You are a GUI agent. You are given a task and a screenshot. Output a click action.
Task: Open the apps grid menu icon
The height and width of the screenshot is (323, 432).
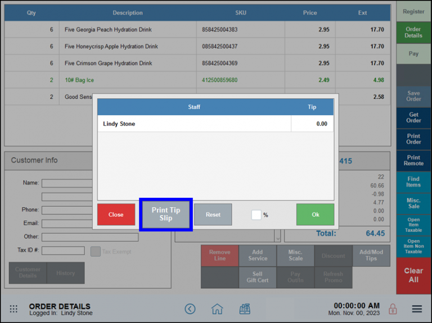pos(13,309)
